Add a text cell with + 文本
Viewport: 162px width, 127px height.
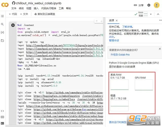[24, 14]
